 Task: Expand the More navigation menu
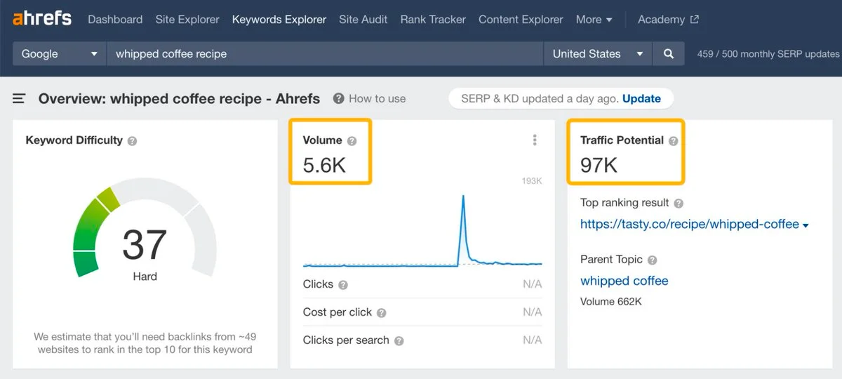[x=594, y=20]
